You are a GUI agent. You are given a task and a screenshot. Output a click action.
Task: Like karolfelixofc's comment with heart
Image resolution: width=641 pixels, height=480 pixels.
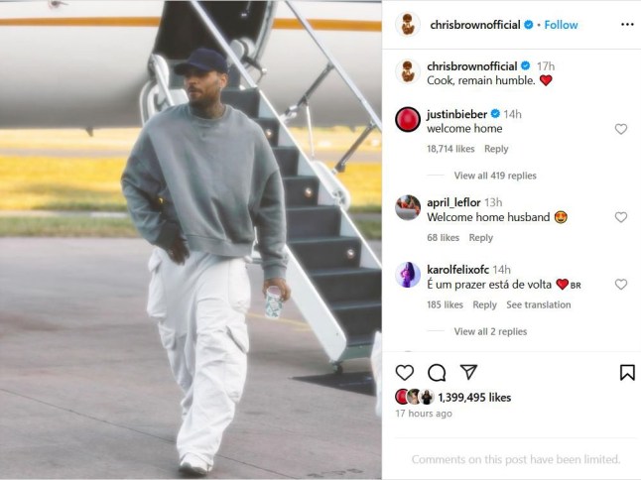[621, 285]
